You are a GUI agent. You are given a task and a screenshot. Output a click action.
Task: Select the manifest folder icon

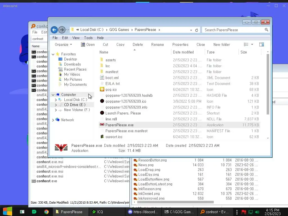[x=102, y=72]
